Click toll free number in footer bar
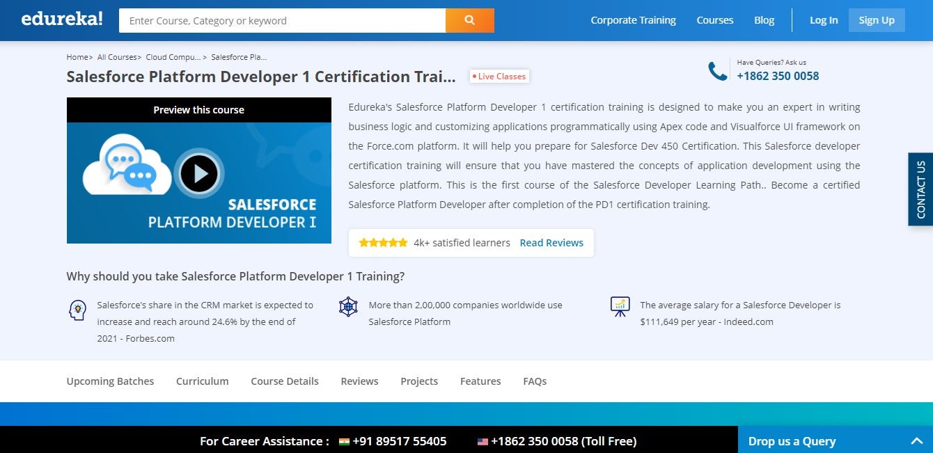Screen dimensions: 933x453 [x=563, y=441]
